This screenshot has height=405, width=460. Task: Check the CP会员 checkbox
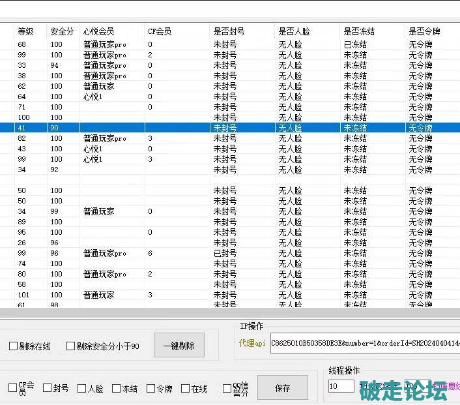pyautogui.click(x=13, y=388)
